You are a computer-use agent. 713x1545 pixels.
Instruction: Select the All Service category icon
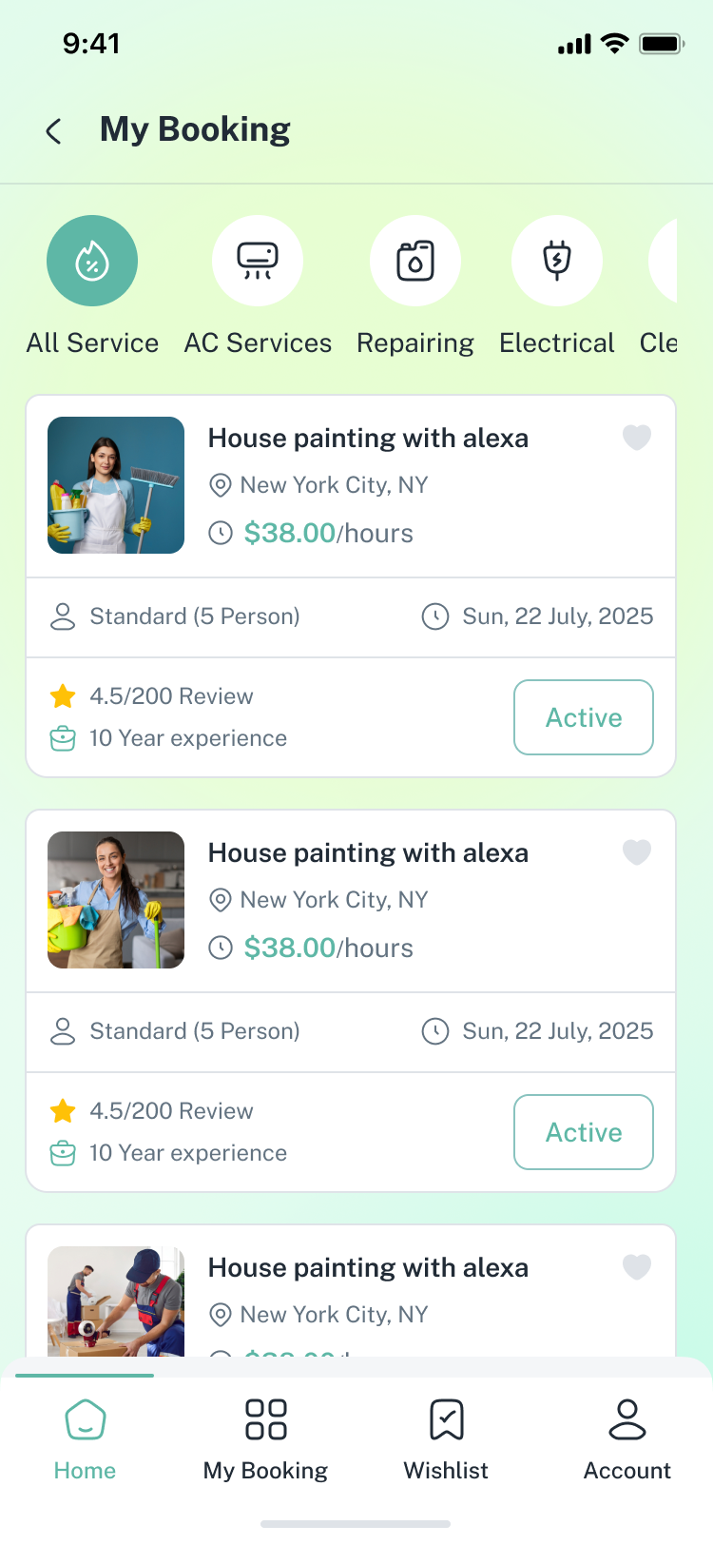click(92, 261)
